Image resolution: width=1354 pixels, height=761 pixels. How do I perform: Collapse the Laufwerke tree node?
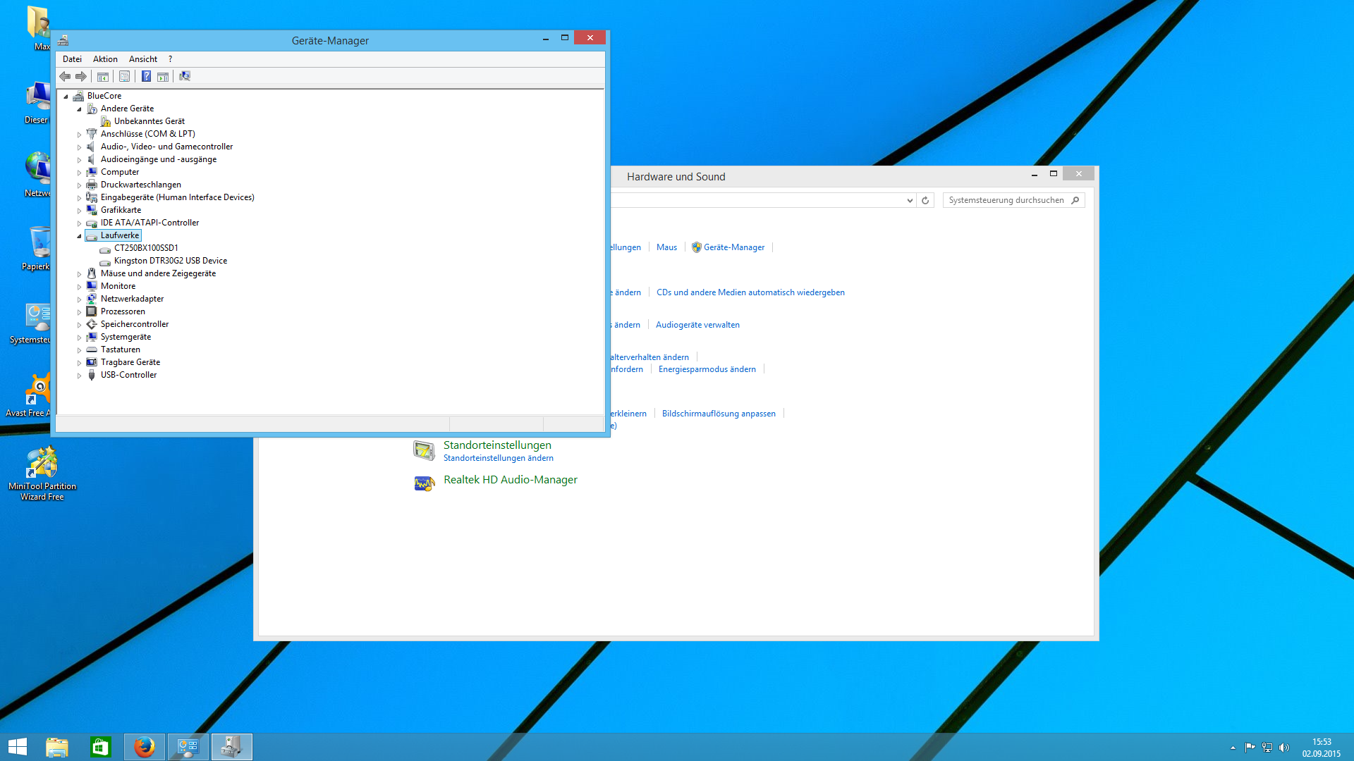(x=79, y=236)
